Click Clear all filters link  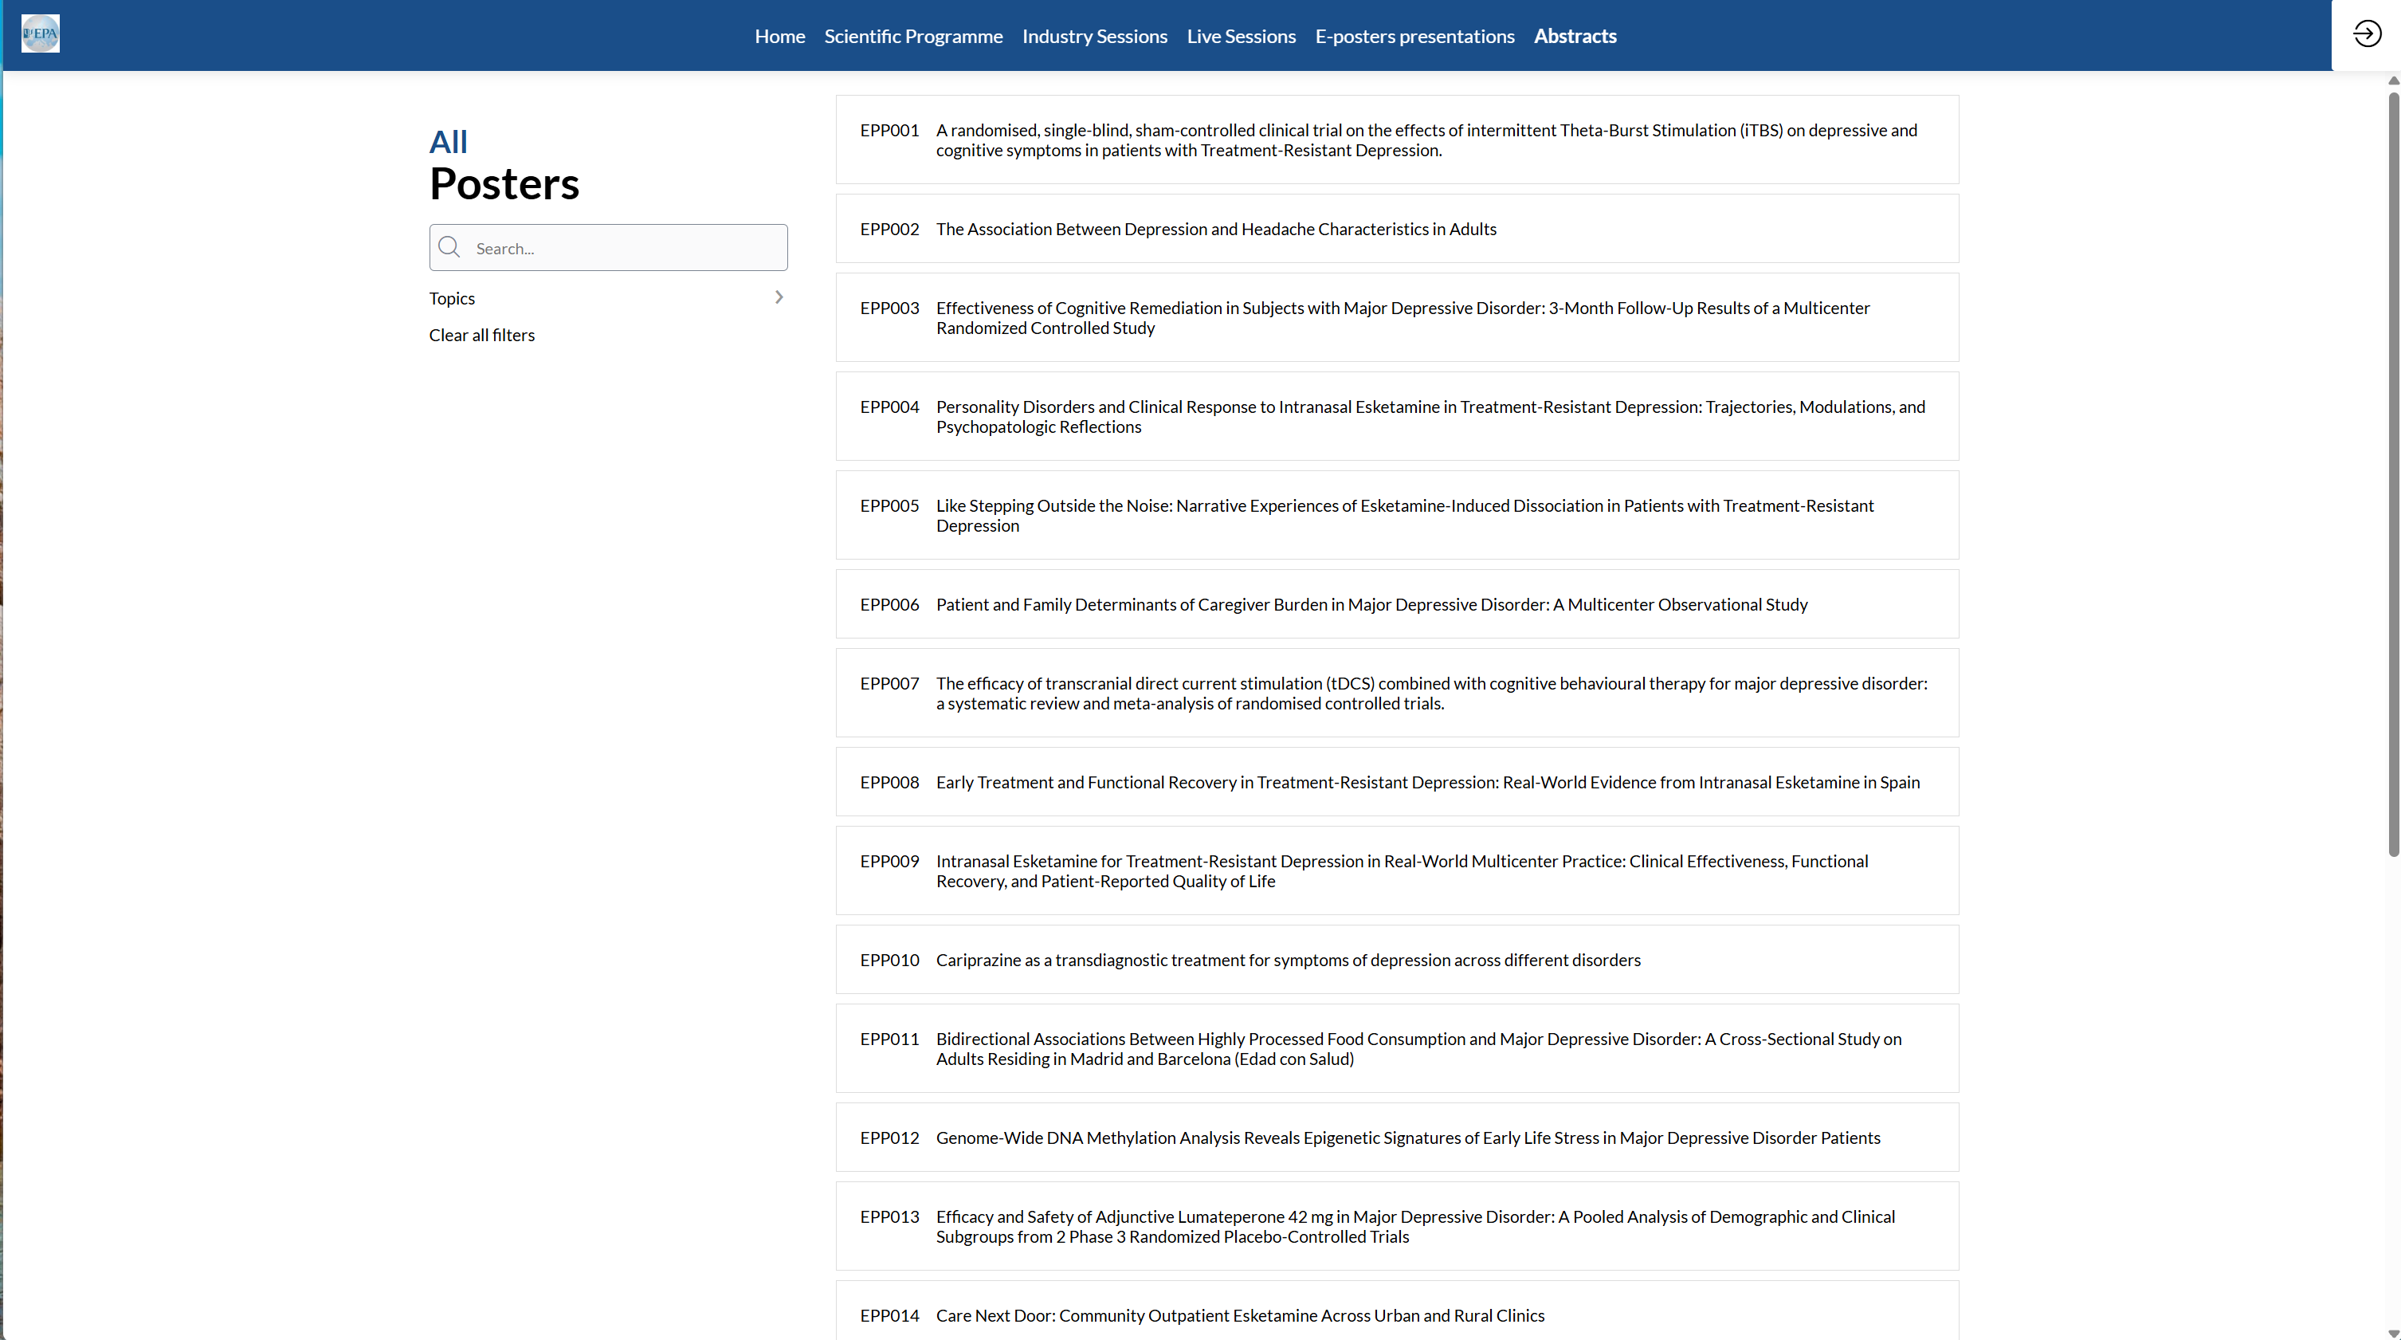482,335
